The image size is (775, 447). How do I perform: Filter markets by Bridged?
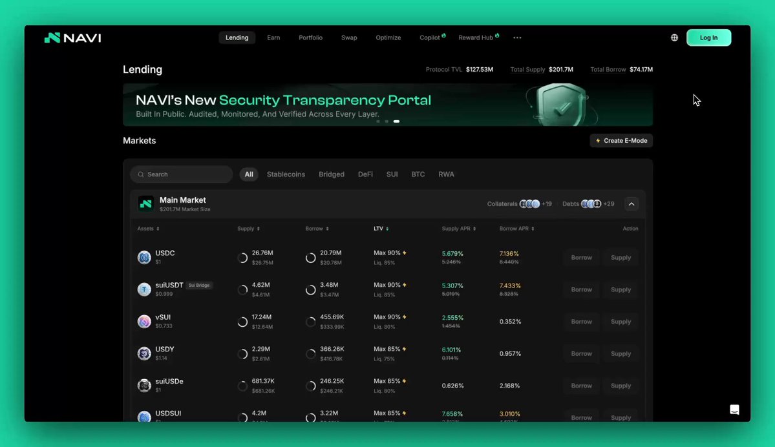coord(331,174)
